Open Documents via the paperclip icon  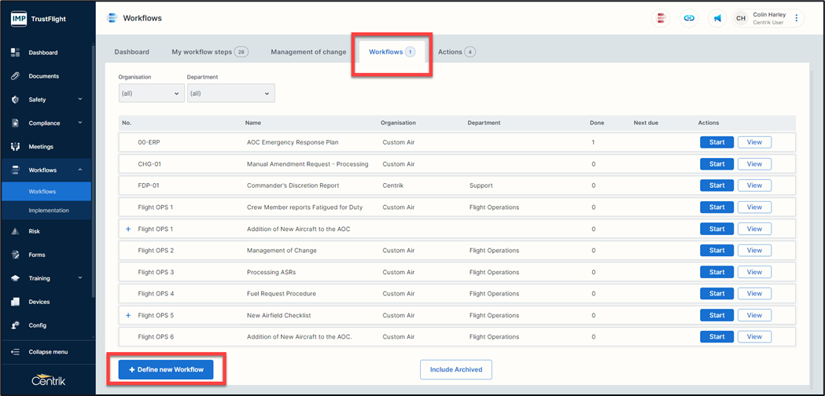click(x=15, y=76)
